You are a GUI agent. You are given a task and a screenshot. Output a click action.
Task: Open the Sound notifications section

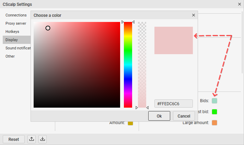[x=18, y=48]
